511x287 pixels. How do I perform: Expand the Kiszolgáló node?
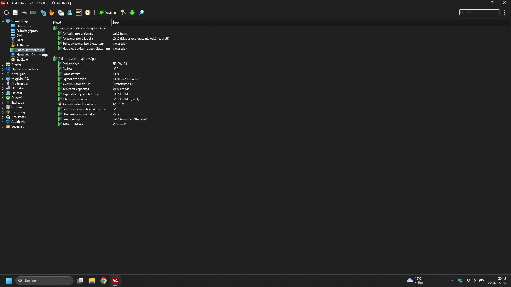click(3, 74)
